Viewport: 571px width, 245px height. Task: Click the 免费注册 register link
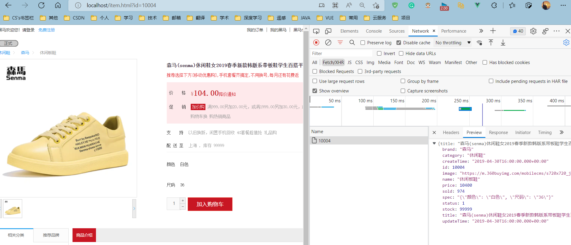click(x=46, y=30)
